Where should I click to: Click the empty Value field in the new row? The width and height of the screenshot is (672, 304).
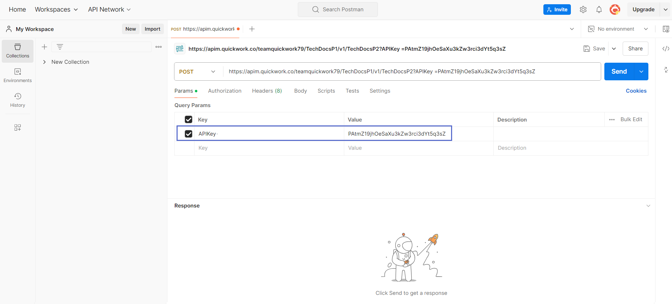[x=419, y=148]
